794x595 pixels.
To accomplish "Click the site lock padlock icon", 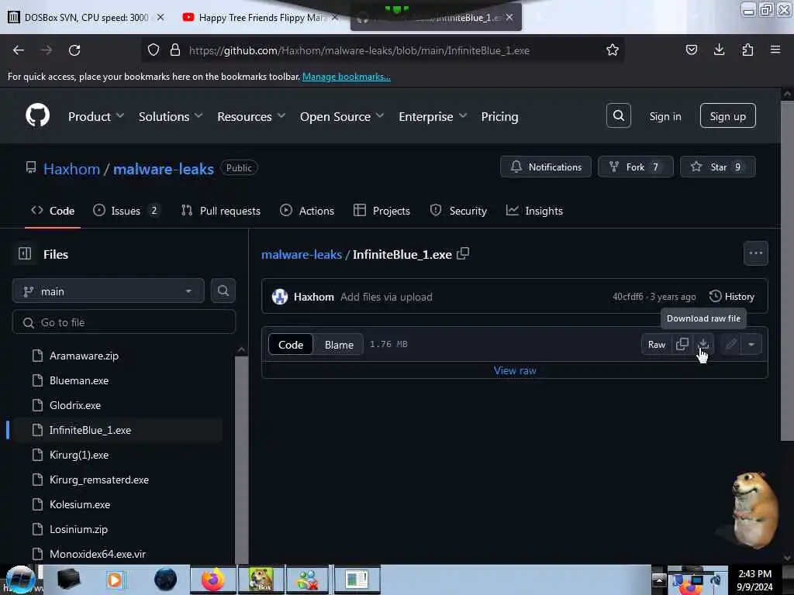I will click(x=175, y=50).
